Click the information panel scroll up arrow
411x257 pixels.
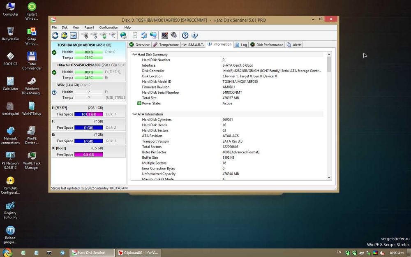pyautogui.click(x=329, y=54)
